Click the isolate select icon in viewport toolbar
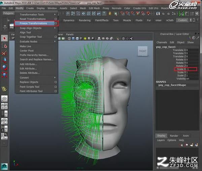 point(117,38)
